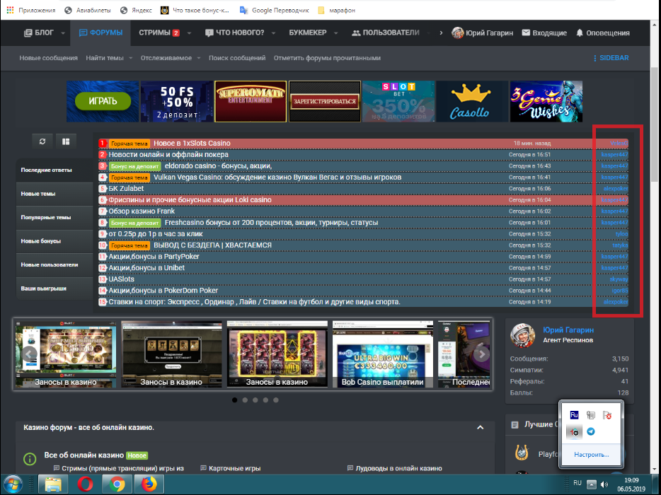Switch to the Популярные темы tab
Viewport: 661px width, 495px height.
pyautogui.click(x=54, y=217)
